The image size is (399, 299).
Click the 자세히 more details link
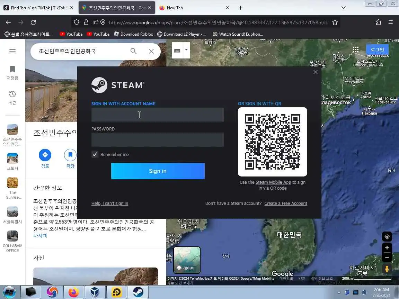[x=41, y=236]
